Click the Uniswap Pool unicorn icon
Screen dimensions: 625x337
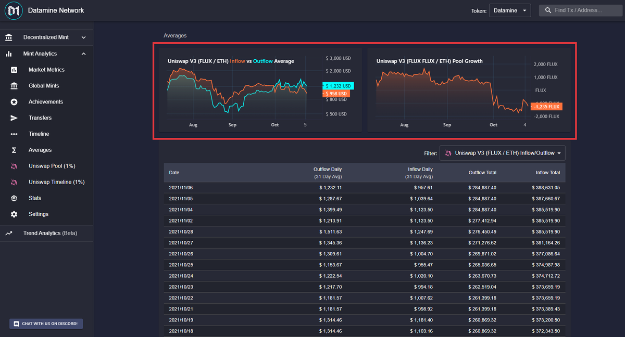[14, 166]
